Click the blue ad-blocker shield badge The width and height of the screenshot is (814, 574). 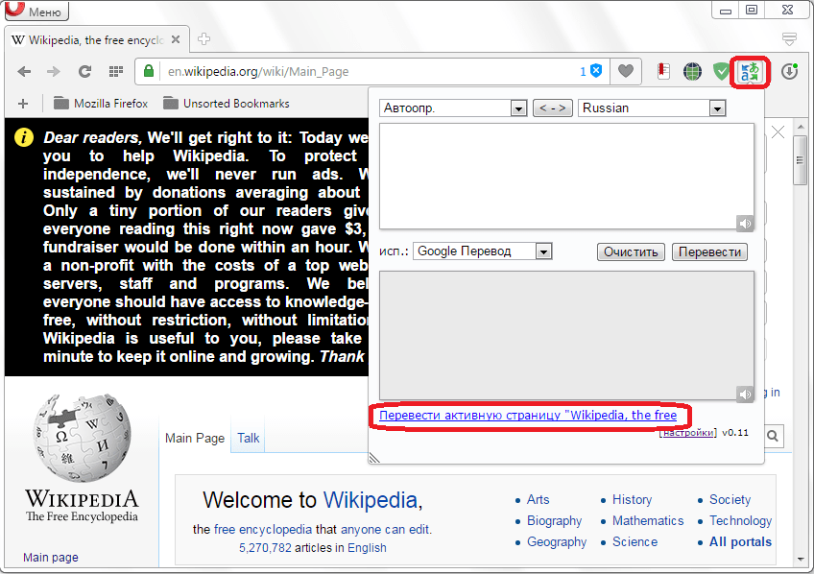pos(596,71)
